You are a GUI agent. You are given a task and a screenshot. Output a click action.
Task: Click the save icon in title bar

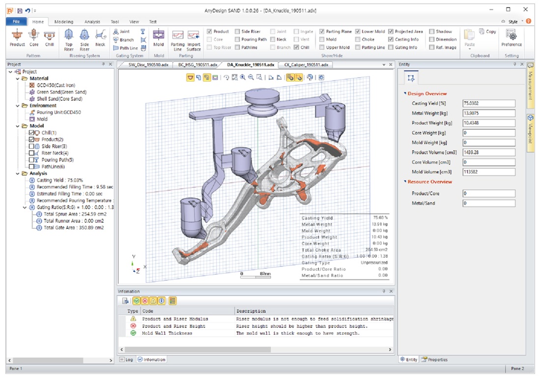coord(20,11)
